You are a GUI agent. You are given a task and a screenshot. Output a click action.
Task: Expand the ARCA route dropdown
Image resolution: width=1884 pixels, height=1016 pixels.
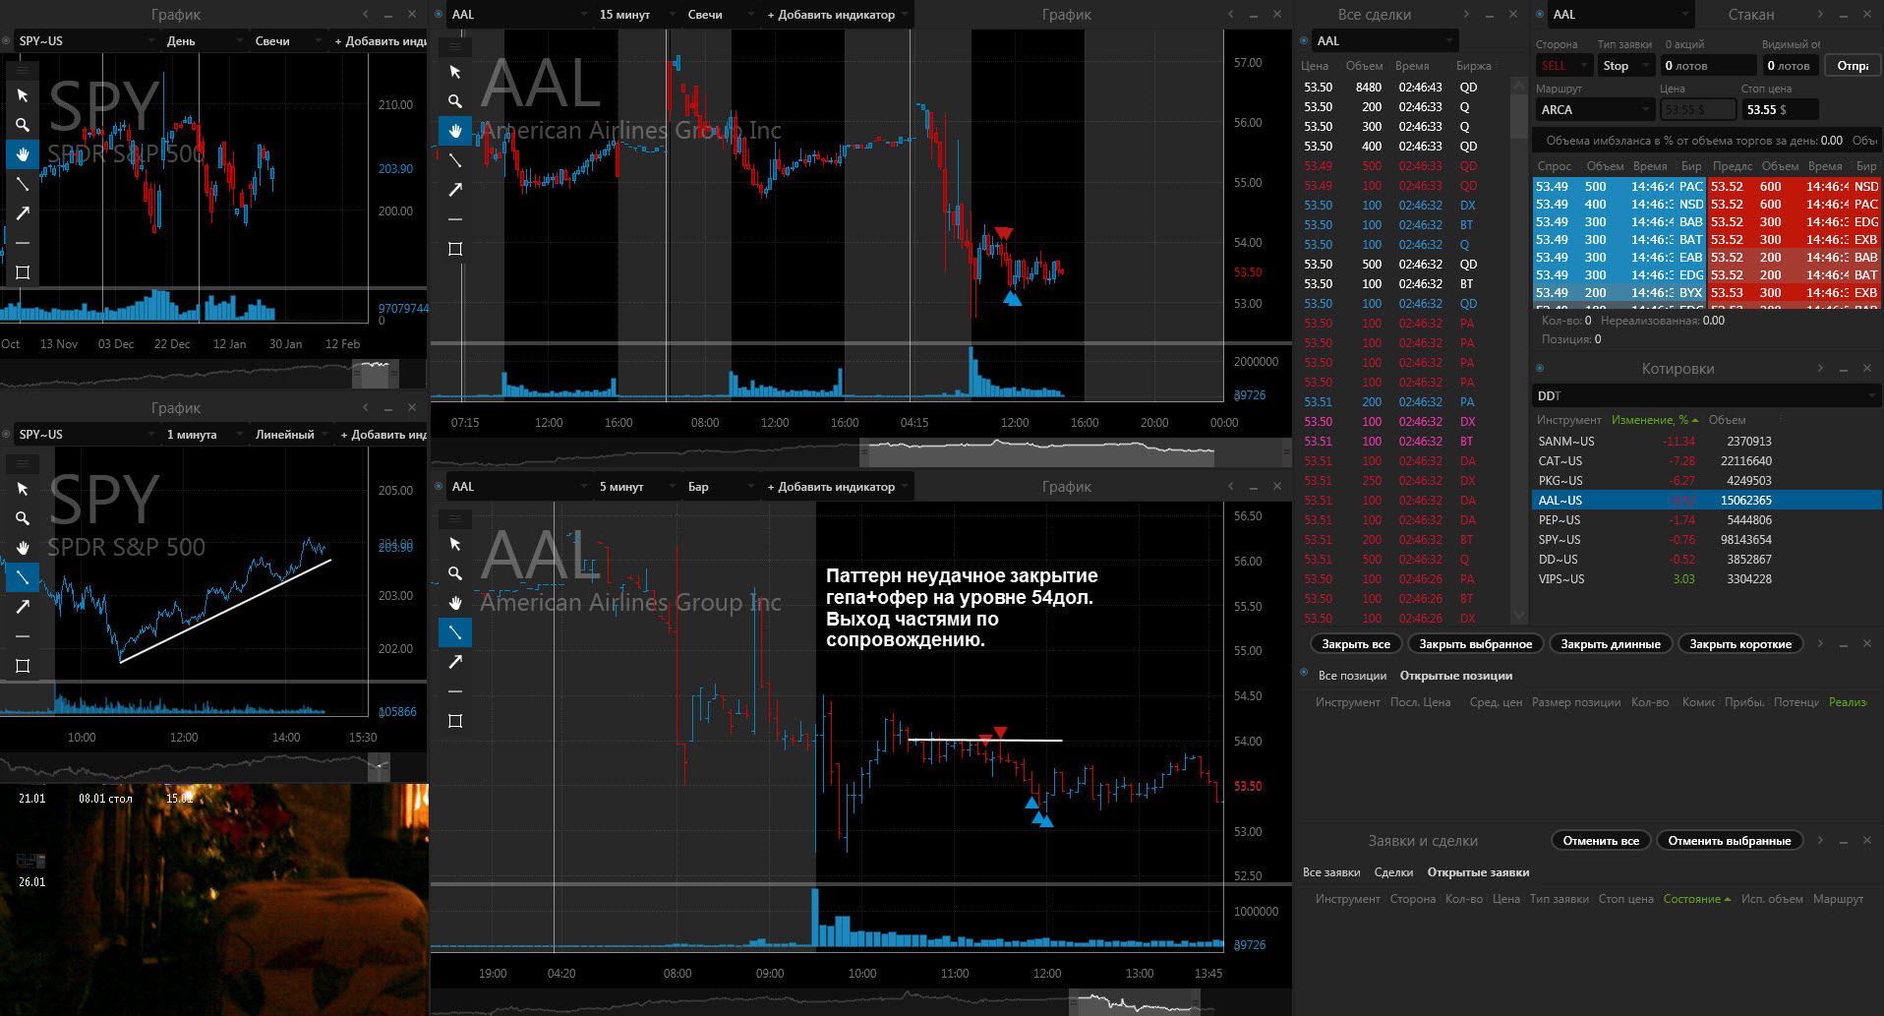pyautogui.click(x=1593, y=110)
